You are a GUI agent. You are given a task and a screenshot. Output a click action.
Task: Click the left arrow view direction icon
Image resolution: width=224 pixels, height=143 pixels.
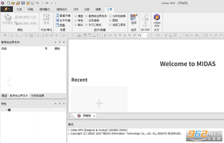tap(110, 35)
